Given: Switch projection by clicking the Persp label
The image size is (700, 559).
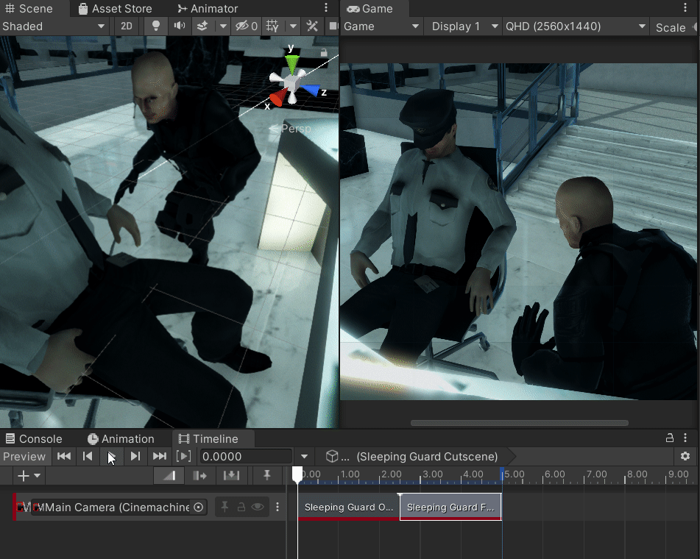Looking at the screenshot, I should point(296,129).
